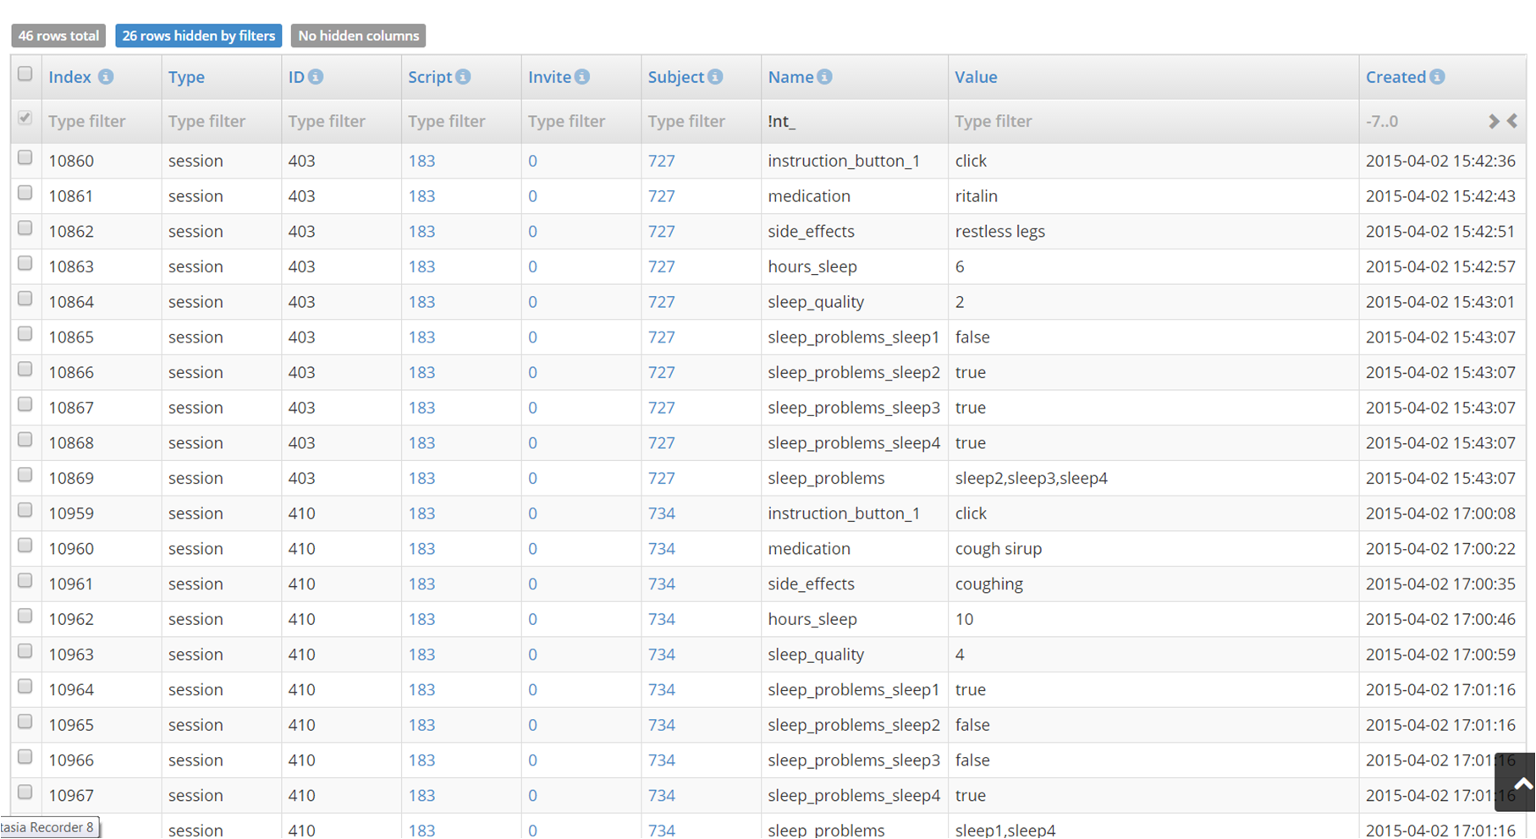Click the Created column info icon
The height and width of the screenshot is (839, 1536).
(1437, 77)
